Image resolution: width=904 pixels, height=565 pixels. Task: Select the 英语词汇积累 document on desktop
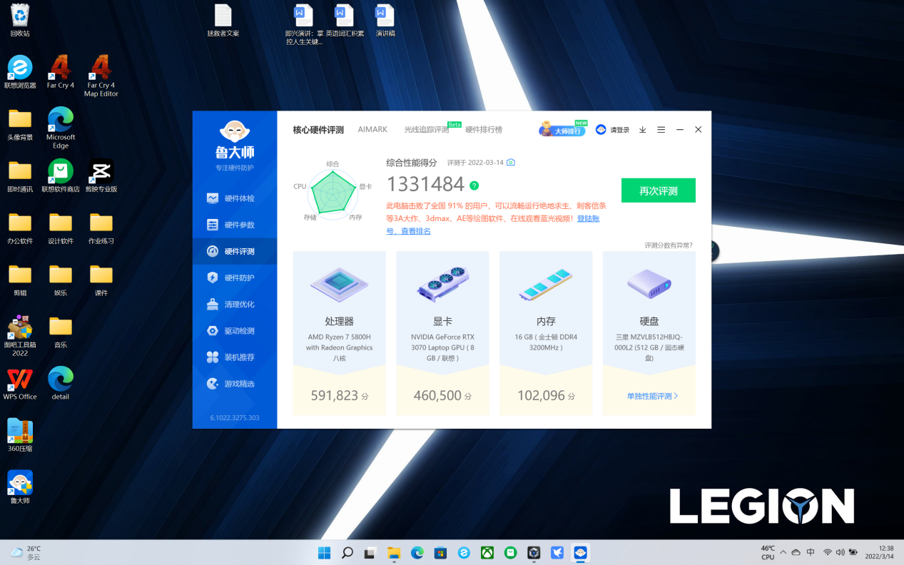[x=345, y=20]
